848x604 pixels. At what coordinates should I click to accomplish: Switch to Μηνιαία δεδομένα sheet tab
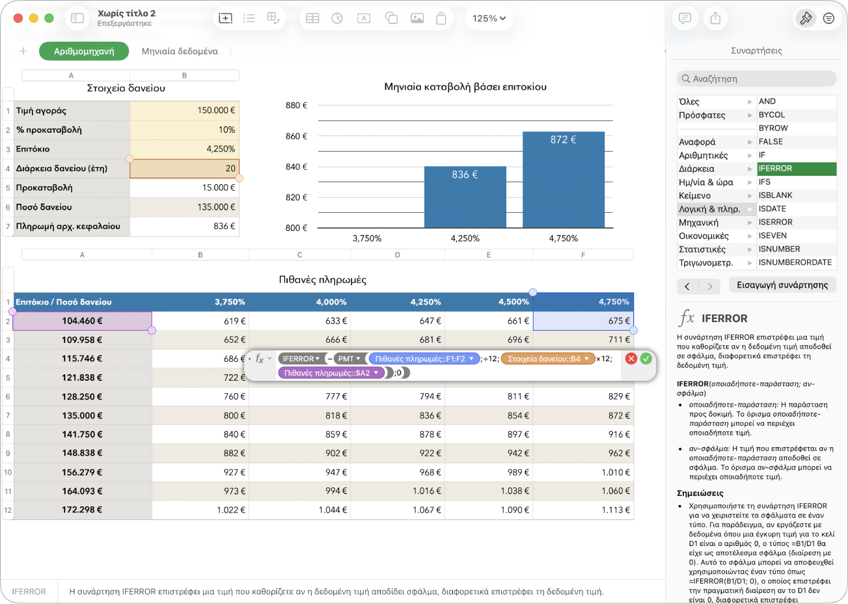click(180, 51)
